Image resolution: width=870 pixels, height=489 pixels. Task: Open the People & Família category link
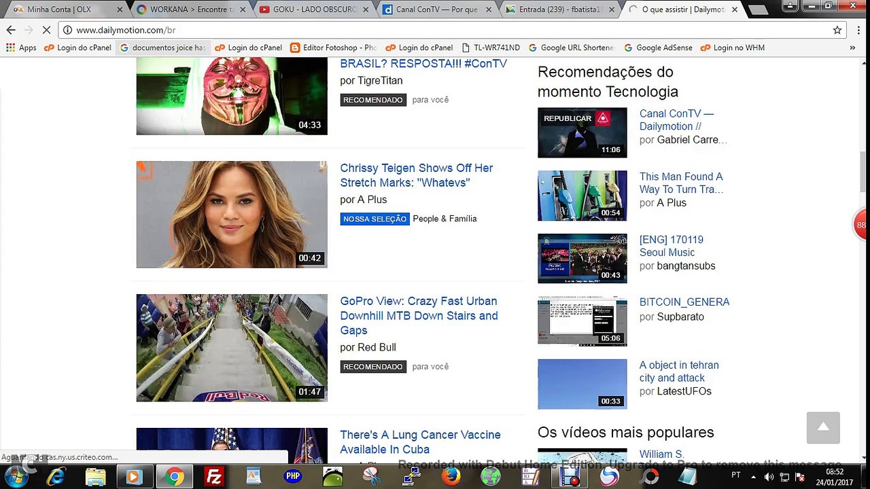pyautogui.click(x=445, y=219)
